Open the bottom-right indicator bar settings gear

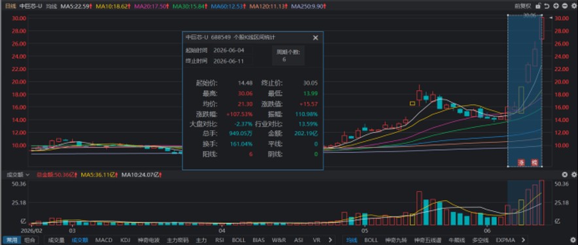pyautogui.click(x=573, y=240)
